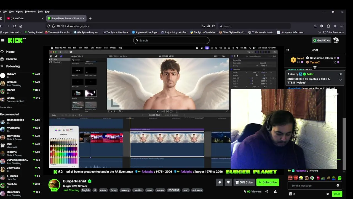This screenshot has width=353, height=199.
Task: Click the BurgerPlanet channel avatar
Action: click(x=54, y=185)
